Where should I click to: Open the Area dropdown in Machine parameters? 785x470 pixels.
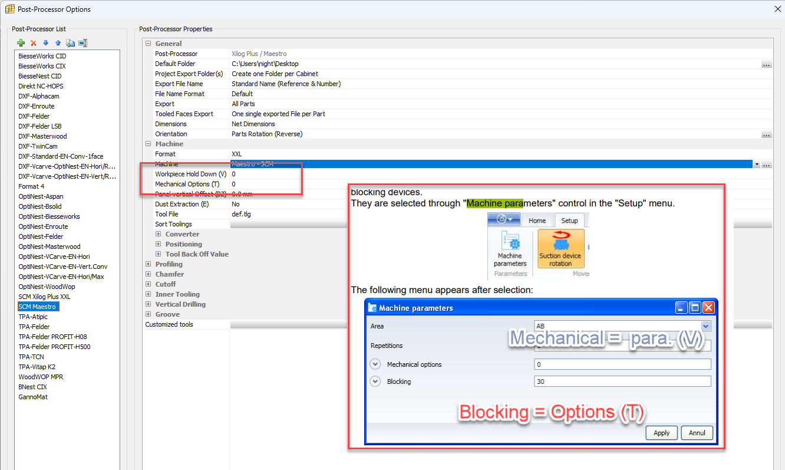click(706, 326)
